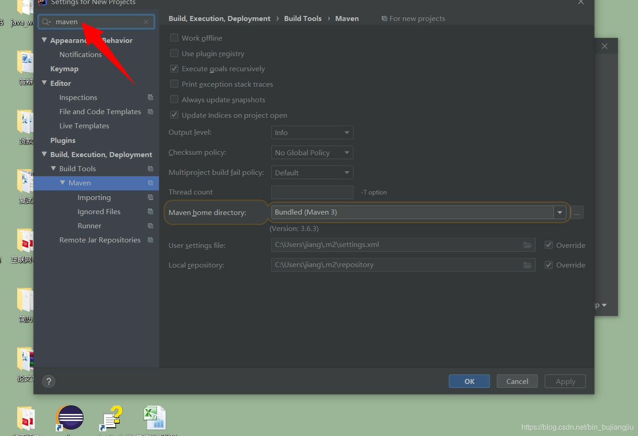
Task: Close the background window behind Settings
Action: pyautogui.click(x=605, y=46)
